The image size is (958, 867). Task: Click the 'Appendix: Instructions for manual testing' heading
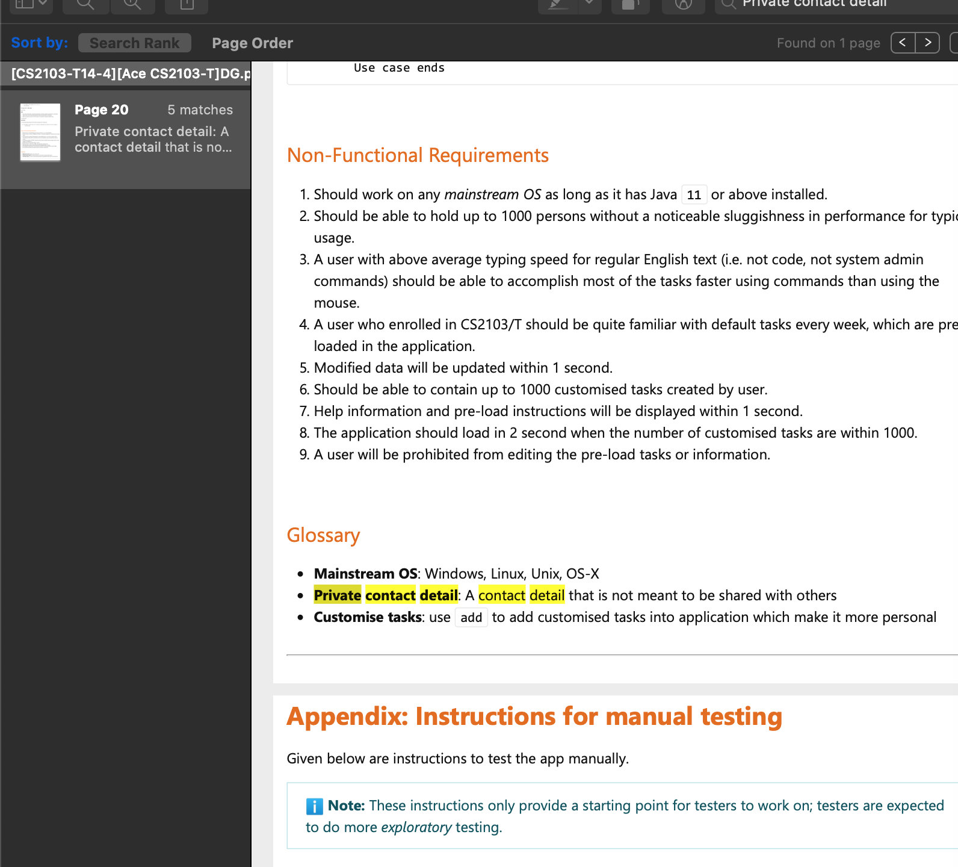pos(534,716)
